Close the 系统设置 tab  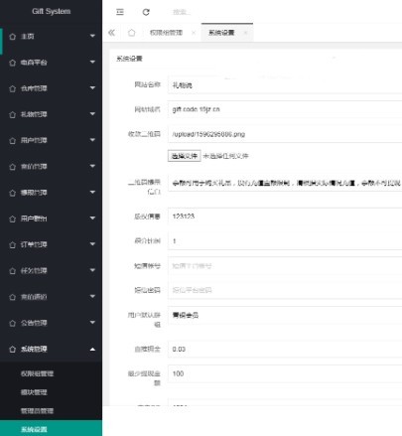pyautogui.click(x=245, y=33)
